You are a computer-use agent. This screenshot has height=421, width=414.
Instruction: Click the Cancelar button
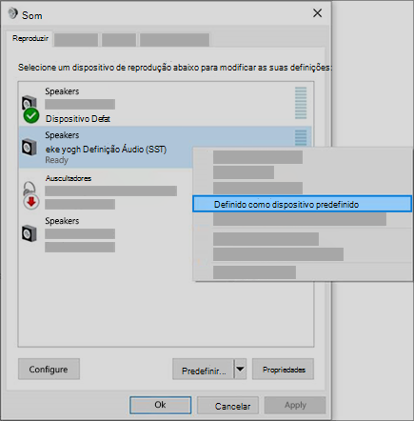[x=227, y=406]
